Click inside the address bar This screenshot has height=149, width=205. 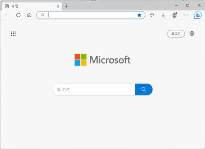[x=91, y=15]
